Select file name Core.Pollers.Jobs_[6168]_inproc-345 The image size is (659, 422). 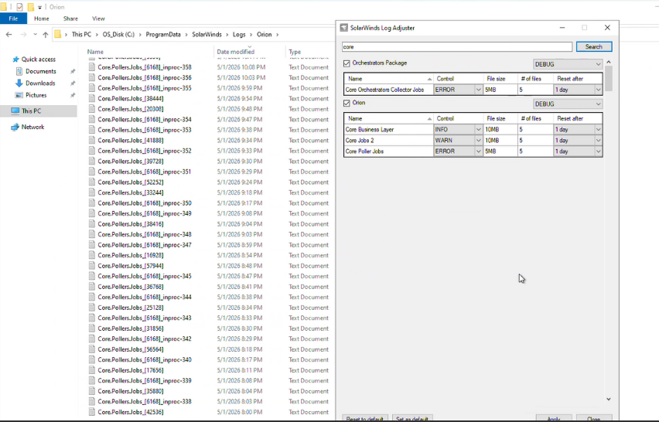[145, 276]
